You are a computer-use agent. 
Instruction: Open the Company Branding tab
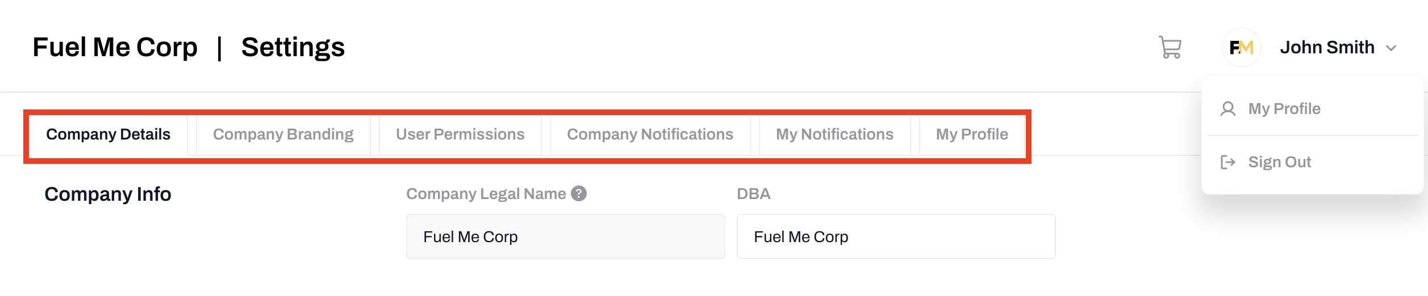283,135
